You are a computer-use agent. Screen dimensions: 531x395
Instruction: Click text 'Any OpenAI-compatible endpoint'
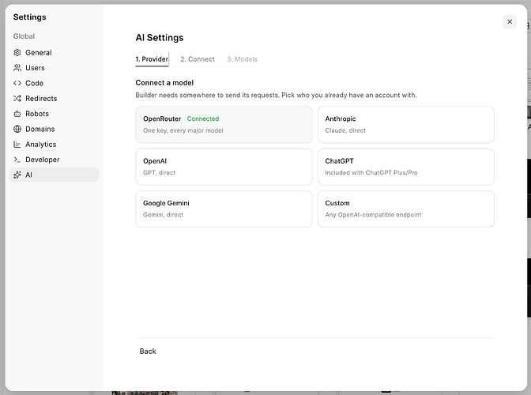(373, 215)
